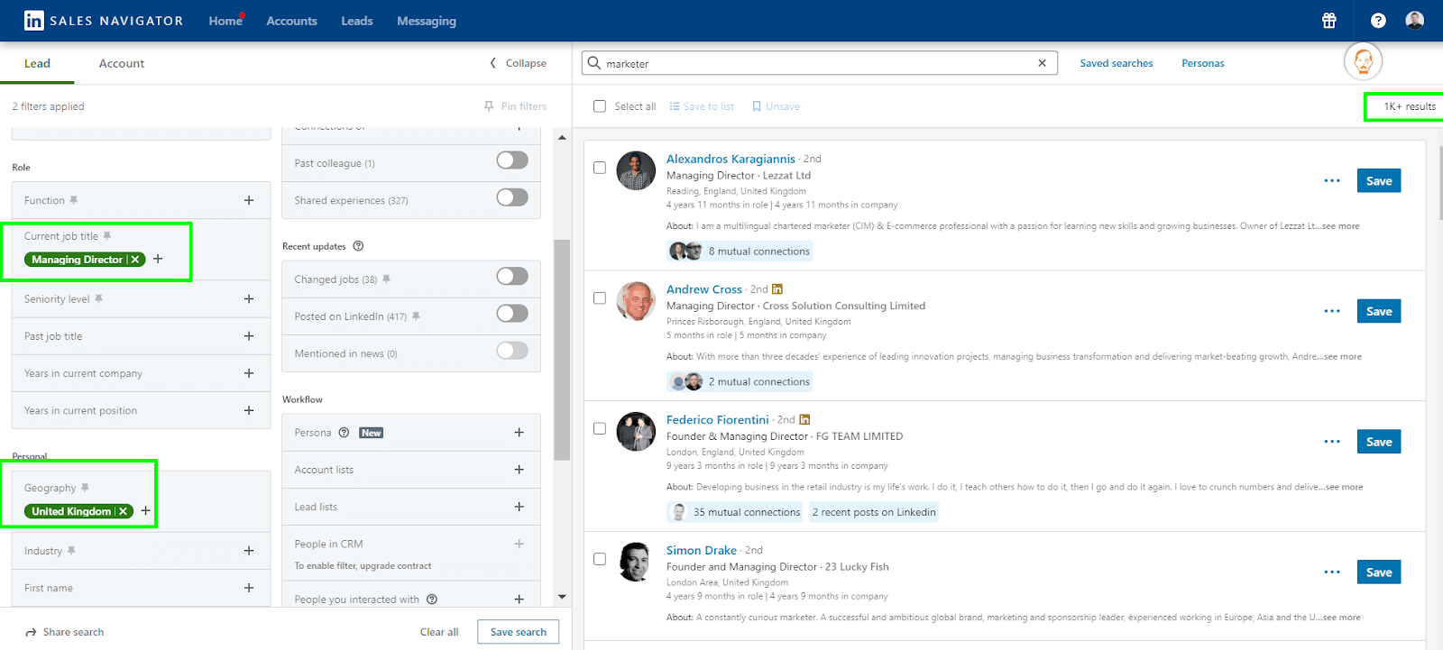Select Federico Fiorentini checkbox
This screenshot has height=650, width=1443.
coord(600,428)
